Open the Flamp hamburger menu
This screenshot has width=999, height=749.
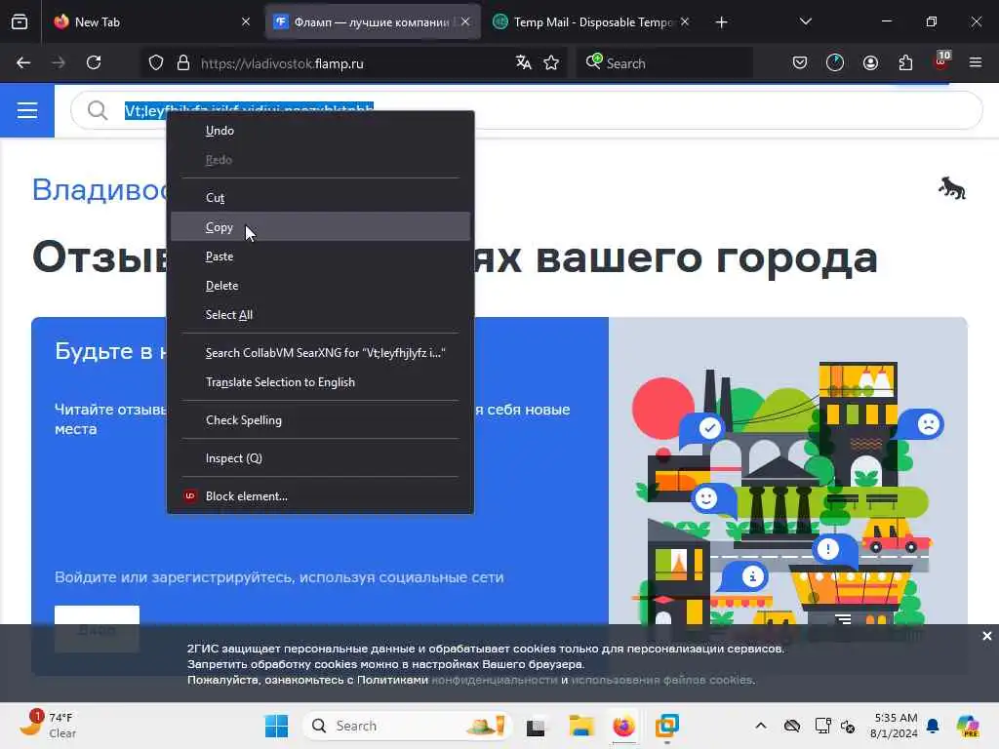(x=27, y=110)
